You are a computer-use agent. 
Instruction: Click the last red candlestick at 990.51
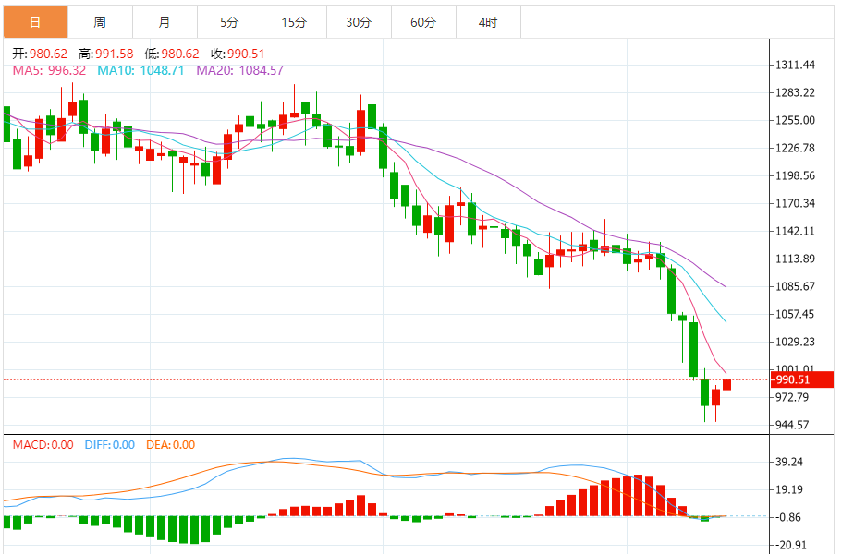pyautogui.click(x=727, y=384)
